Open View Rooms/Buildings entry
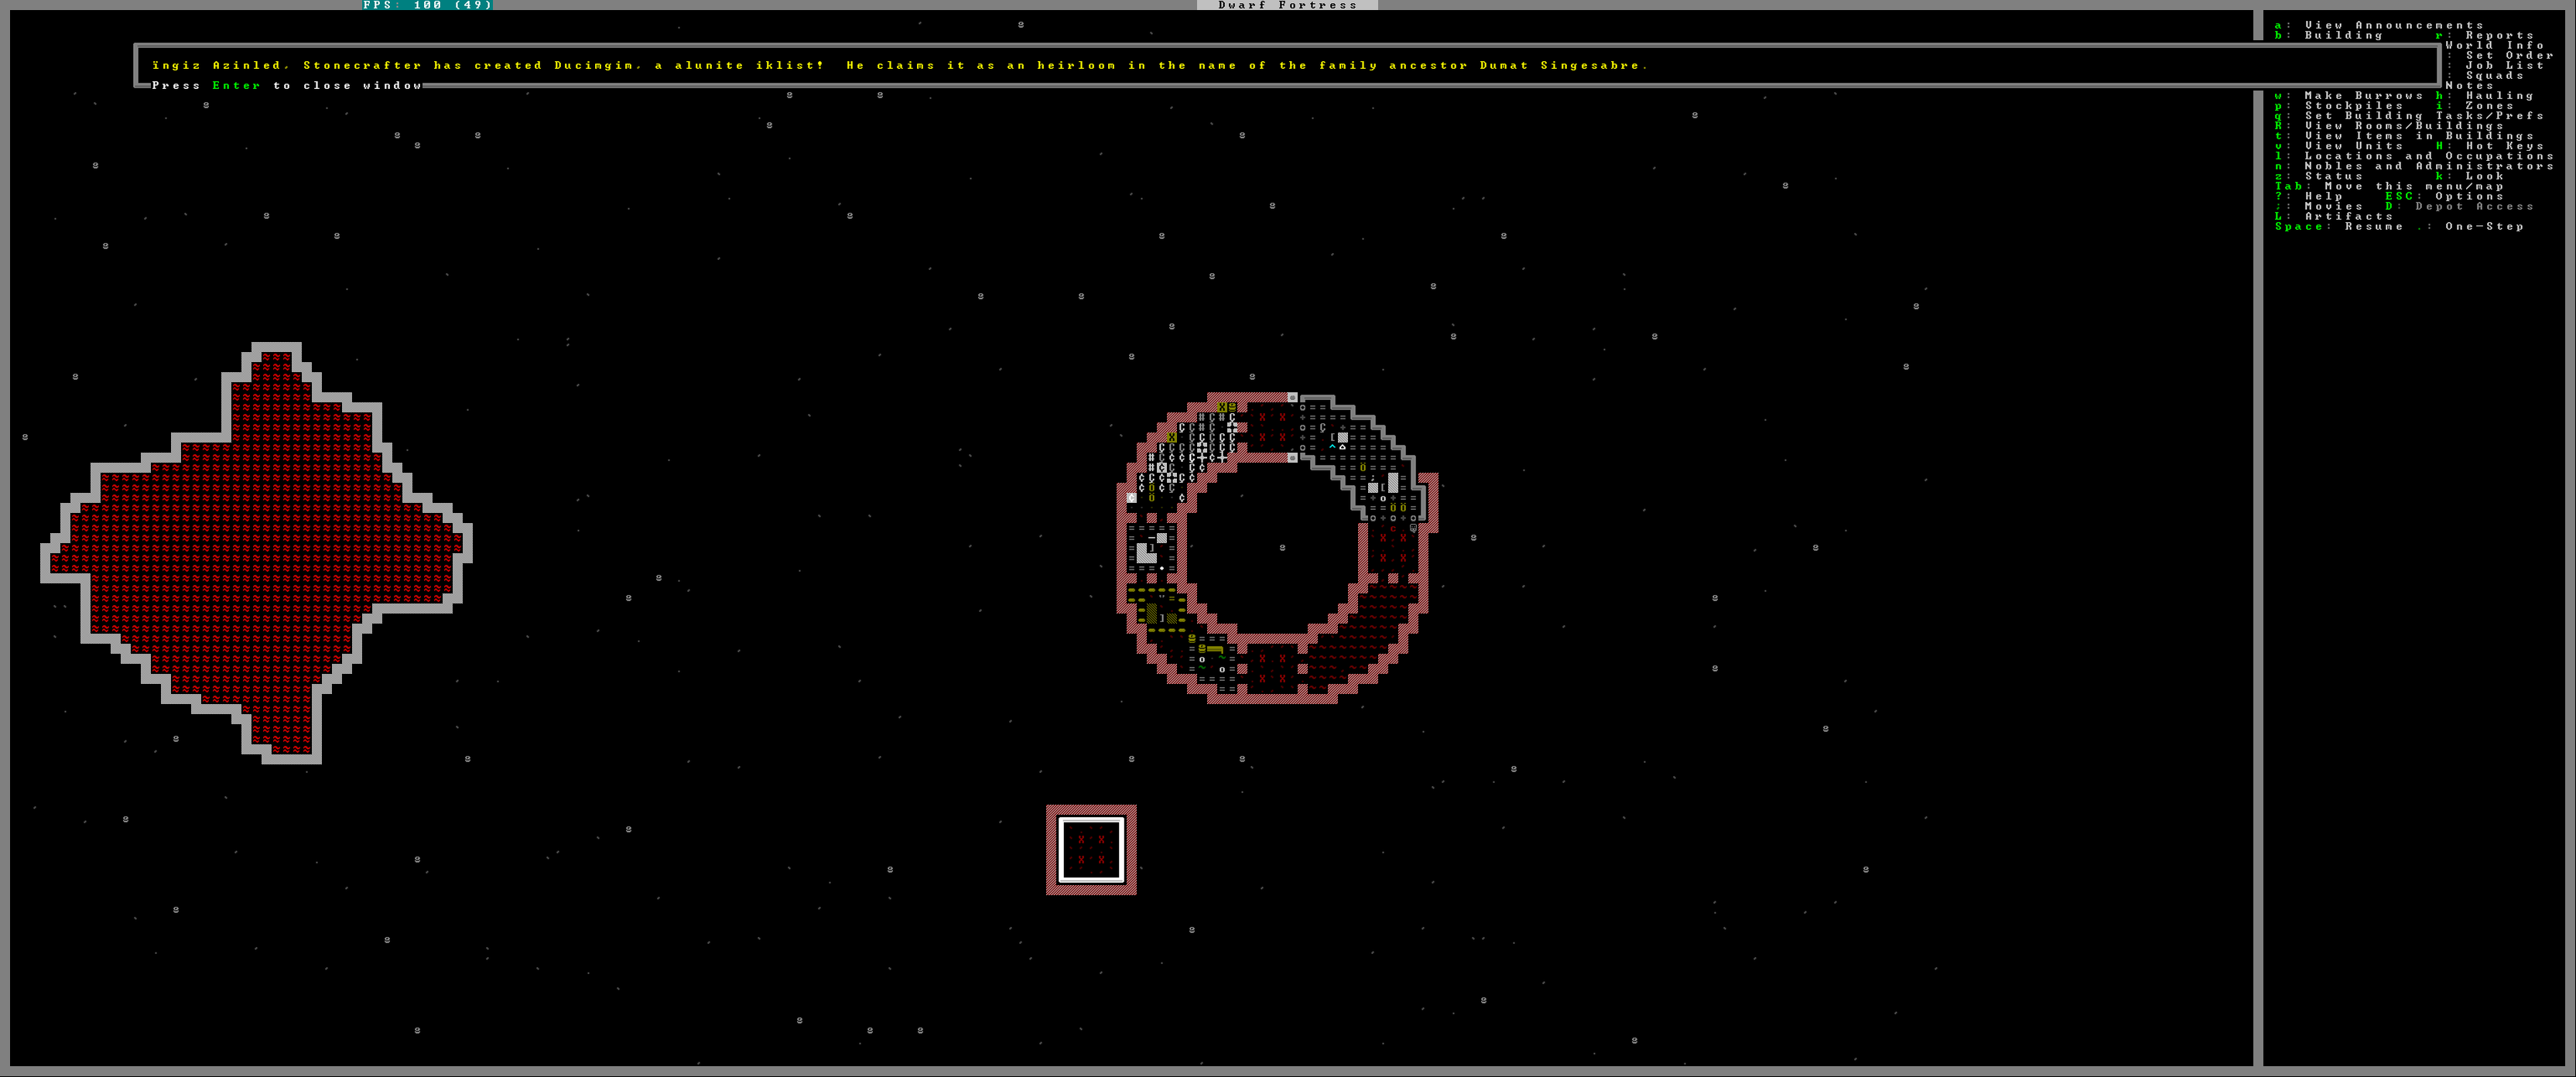This screenshot has width=2576, height=1077. point(2389,126)
